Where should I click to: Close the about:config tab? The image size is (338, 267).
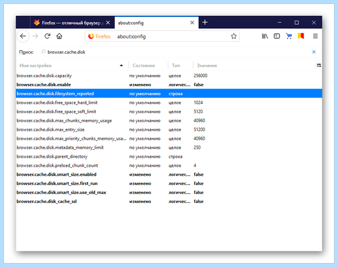[x=192, y=23]
